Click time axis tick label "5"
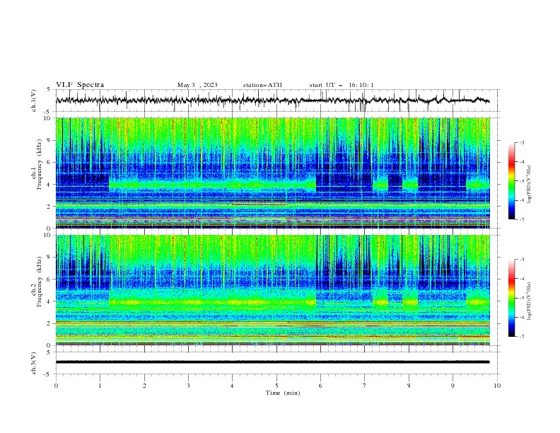 coord(276,386)
